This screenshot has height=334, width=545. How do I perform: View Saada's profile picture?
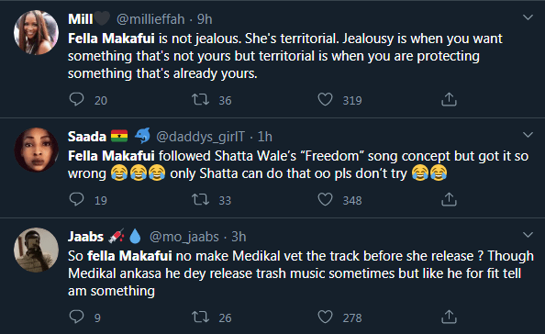click(x=36, y=150)
